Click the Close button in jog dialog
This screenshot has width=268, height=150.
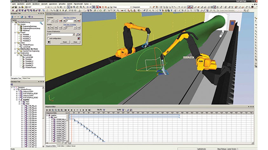[x=75, y=42]
